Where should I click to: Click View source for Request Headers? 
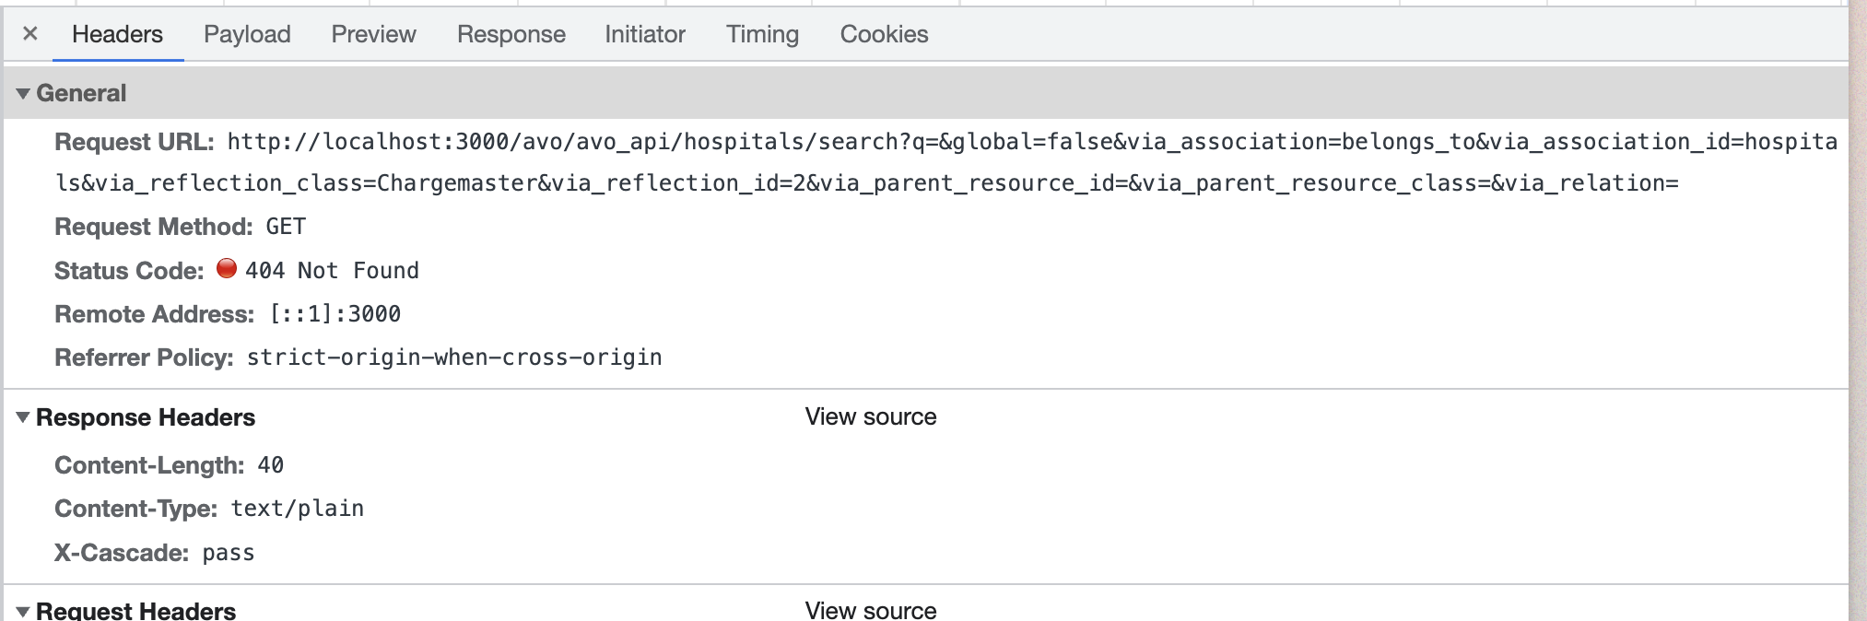[869, 609]
